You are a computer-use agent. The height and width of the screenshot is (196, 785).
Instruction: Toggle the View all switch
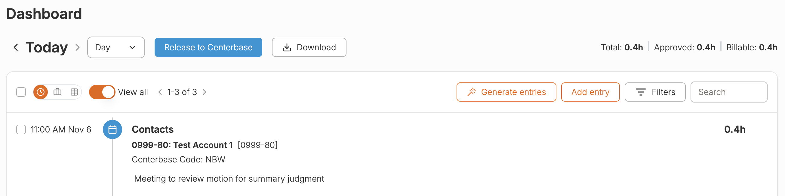tap(102, 92)
